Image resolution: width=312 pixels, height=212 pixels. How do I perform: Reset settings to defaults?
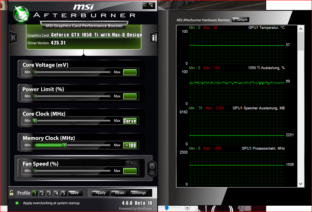click(x=120, y=193)
